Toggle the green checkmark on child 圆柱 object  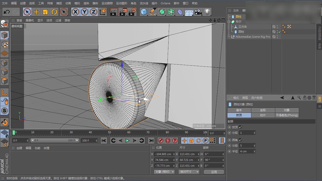tap(279, 32)
